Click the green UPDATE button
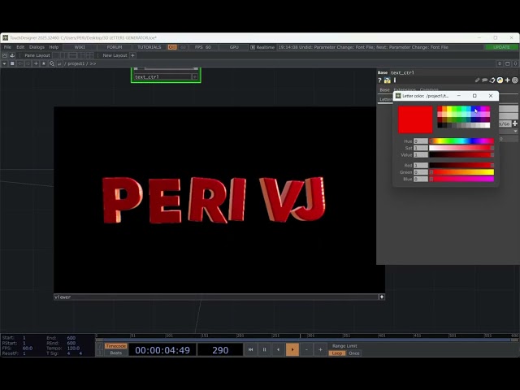The width and height of the screenshot is (520, 390). point(501,47)
